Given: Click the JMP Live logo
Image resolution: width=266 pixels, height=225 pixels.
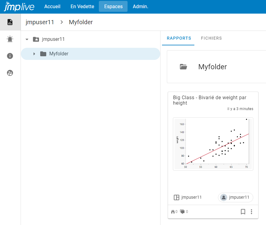Looking at the screenshot, I should [19, 6].
